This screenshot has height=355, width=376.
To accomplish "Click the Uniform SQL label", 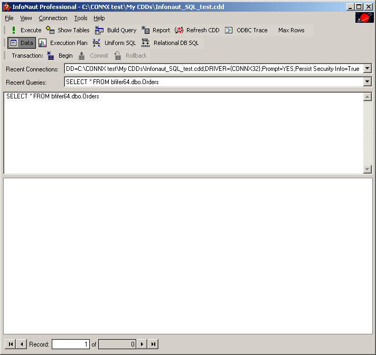I will click(120, 43).
